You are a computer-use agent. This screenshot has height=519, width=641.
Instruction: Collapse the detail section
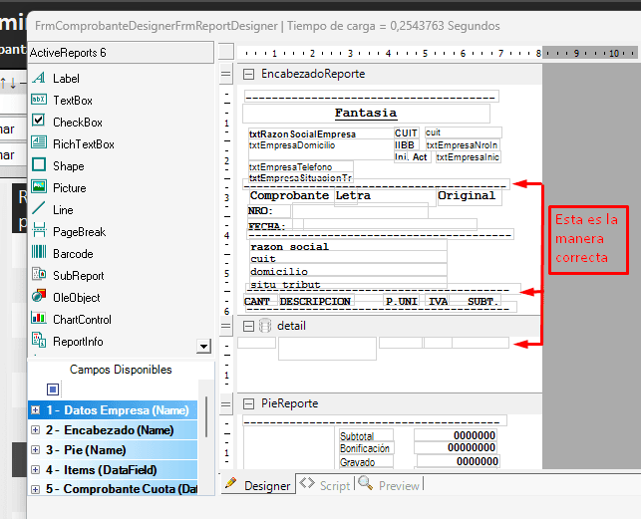pos(248,326)
